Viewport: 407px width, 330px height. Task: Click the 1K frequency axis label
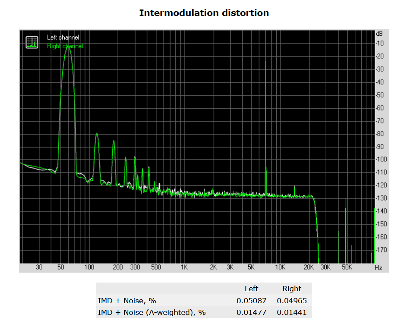click(184, 267)
